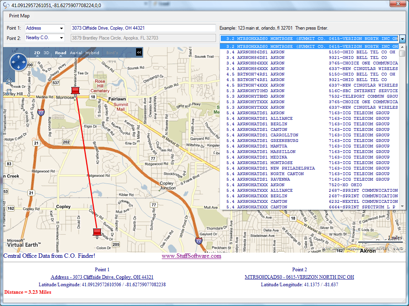Image resolution: width=409 pixels, height=306 pixels.
Task: Click the scroll up arrow of the C.O. list
Action: tap(403, 47)
